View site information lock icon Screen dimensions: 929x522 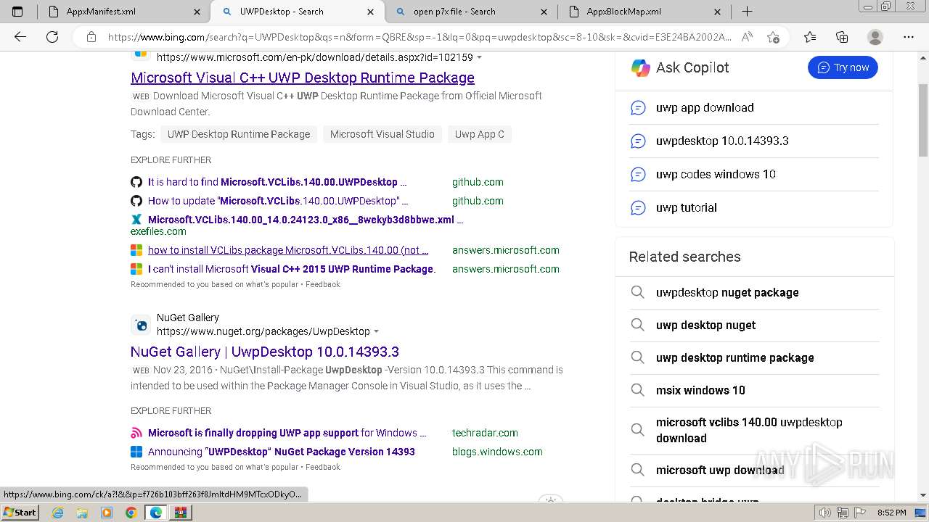(91, 37)
